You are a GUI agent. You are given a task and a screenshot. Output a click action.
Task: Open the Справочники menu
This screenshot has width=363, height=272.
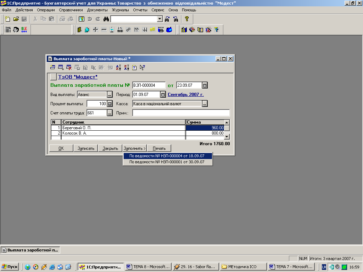coord(71,10)
